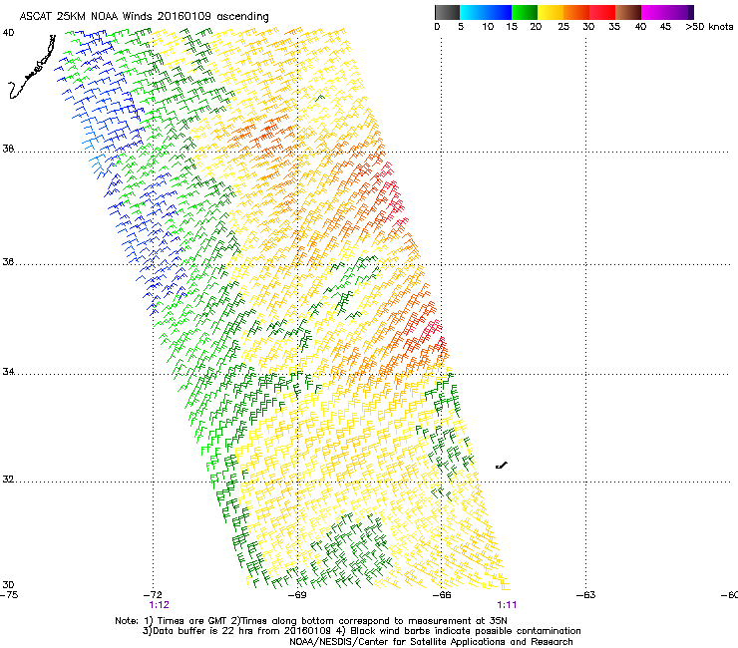
Task: Click the '0' label under the color bar
Action: pyautogui.click(x=437, y=26)
